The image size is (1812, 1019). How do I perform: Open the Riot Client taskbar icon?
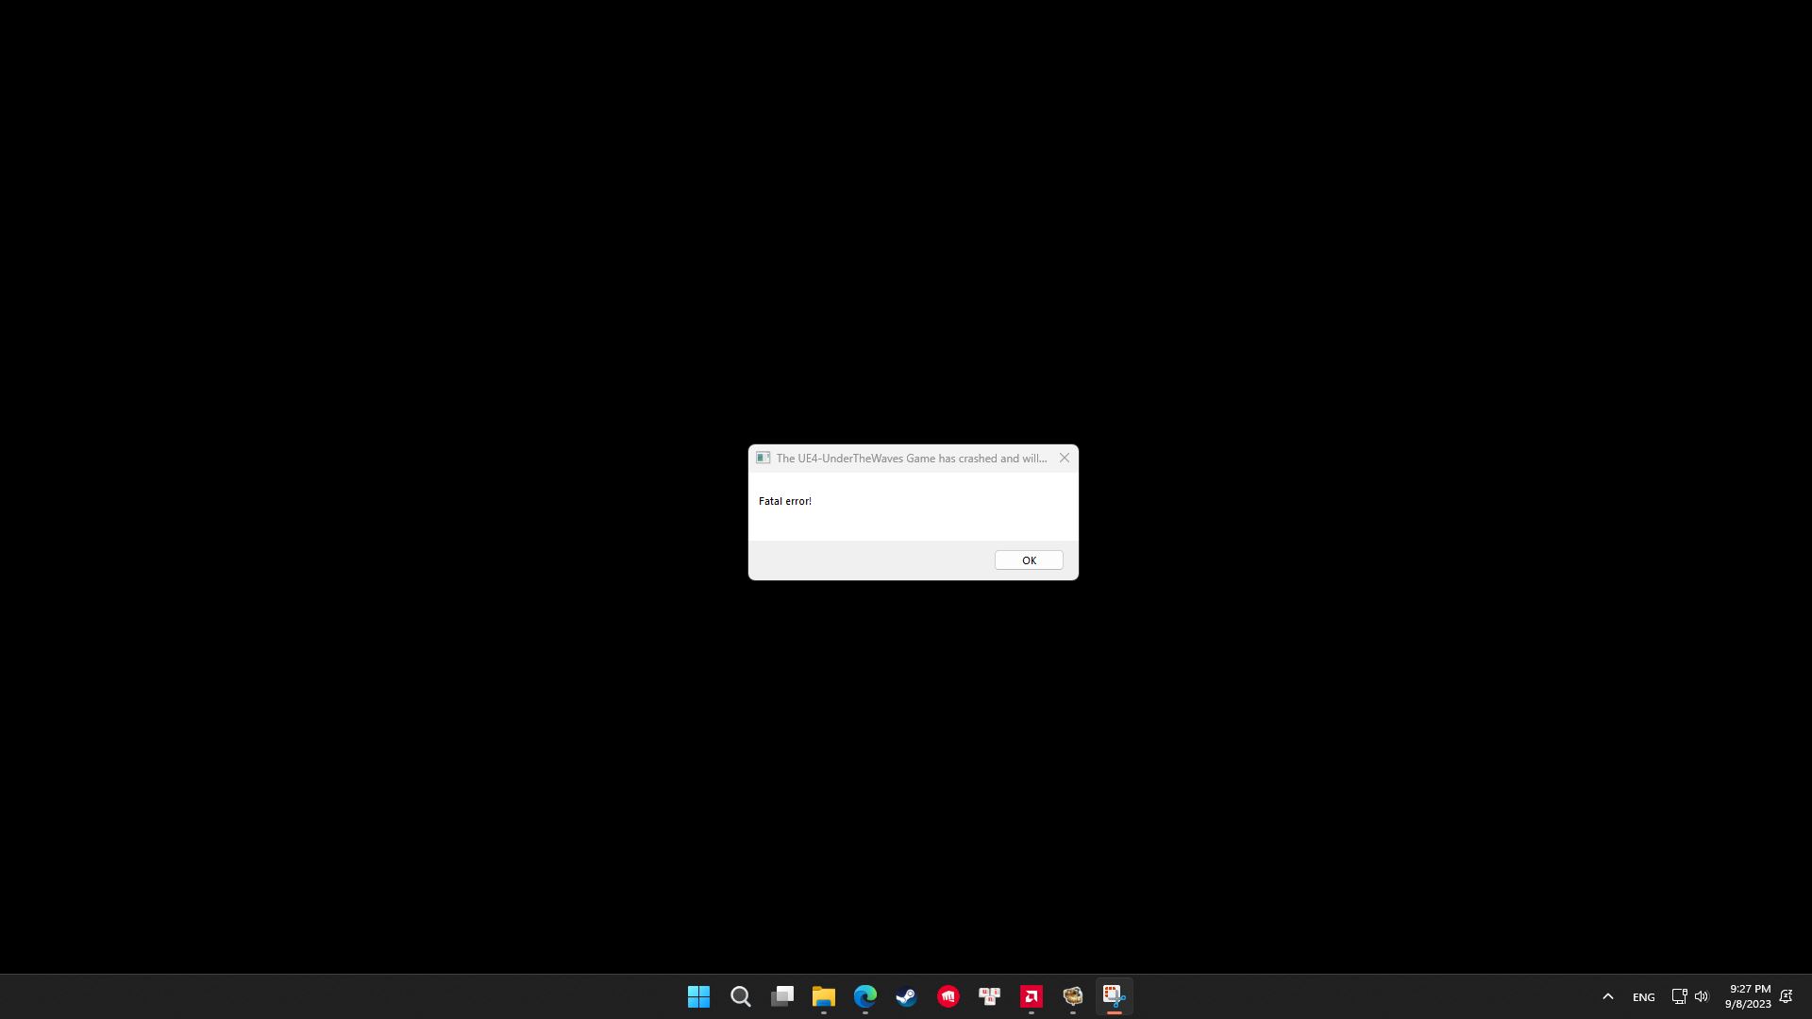point(948,996)
